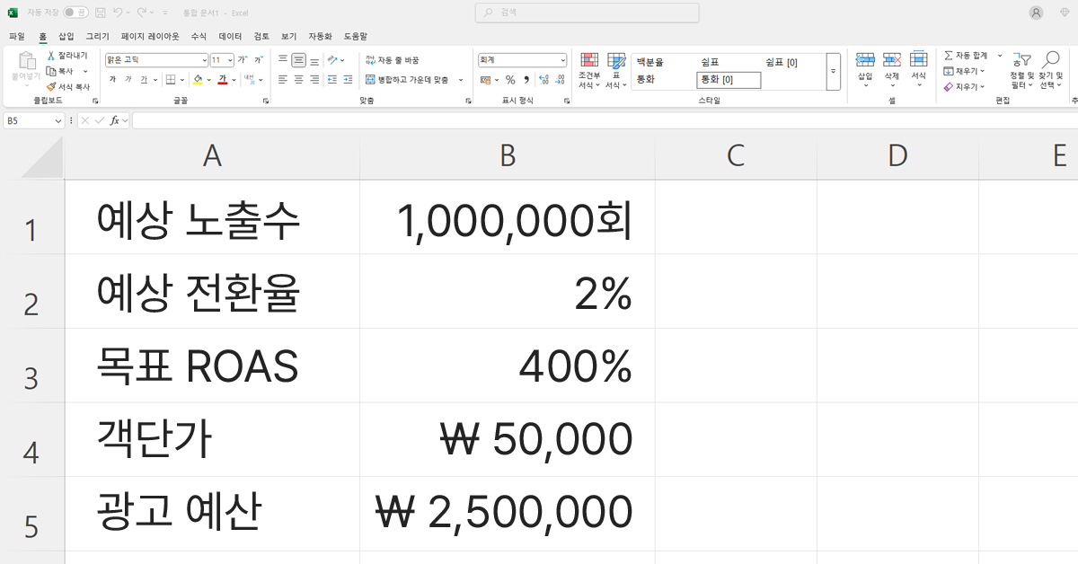Click the top align icon
The height and width of the screenshot is (564, 1078).
pos(283,60)
